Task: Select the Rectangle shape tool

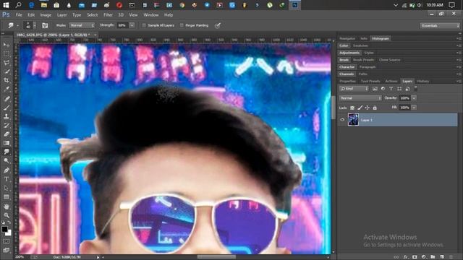Action: pyautogui.click(x=7, y=196)
